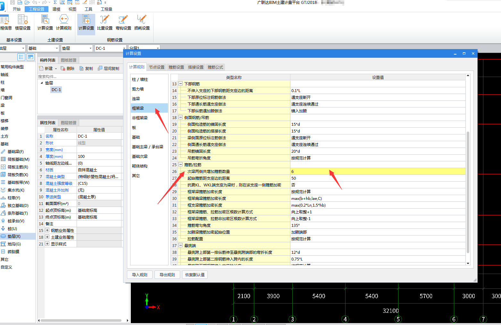Collapse 悬挑端 group row 37
The image size is (501, 325).
coord(180,245)
